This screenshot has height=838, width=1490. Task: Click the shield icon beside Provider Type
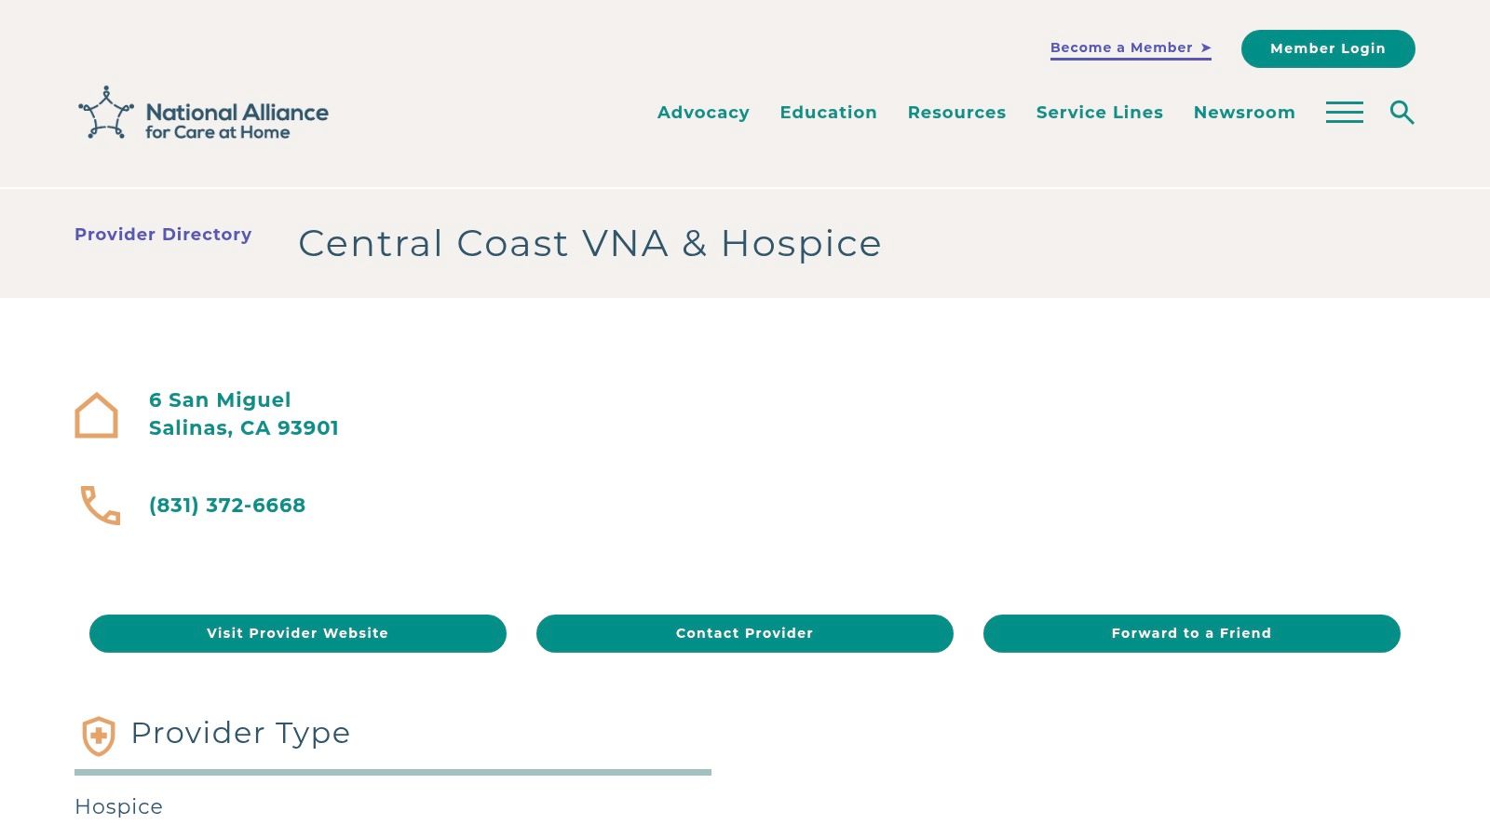[97, 736]
